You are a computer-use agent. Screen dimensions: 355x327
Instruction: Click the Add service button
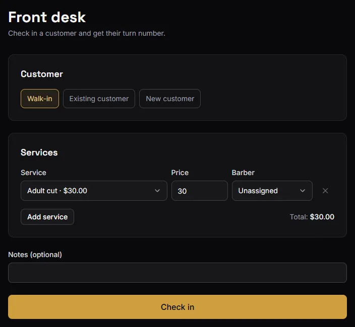pyautogui.click(x=47, y=217)
